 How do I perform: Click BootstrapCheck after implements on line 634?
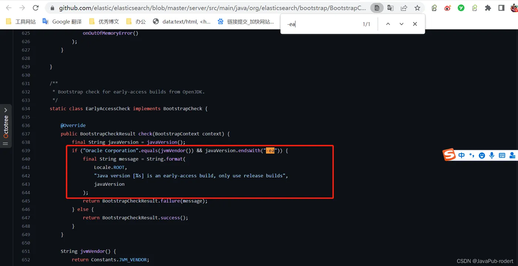(x=183, y=109)
